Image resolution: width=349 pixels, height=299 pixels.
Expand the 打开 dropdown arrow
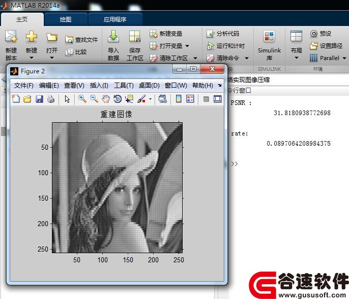(x=52, y=58)
